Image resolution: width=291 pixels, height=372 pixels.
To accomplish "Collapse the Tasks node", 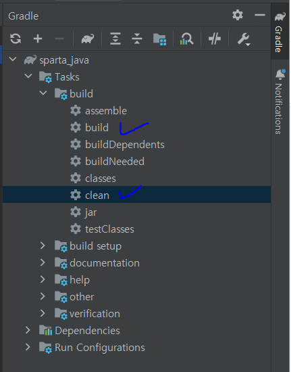I will (28, 76).
